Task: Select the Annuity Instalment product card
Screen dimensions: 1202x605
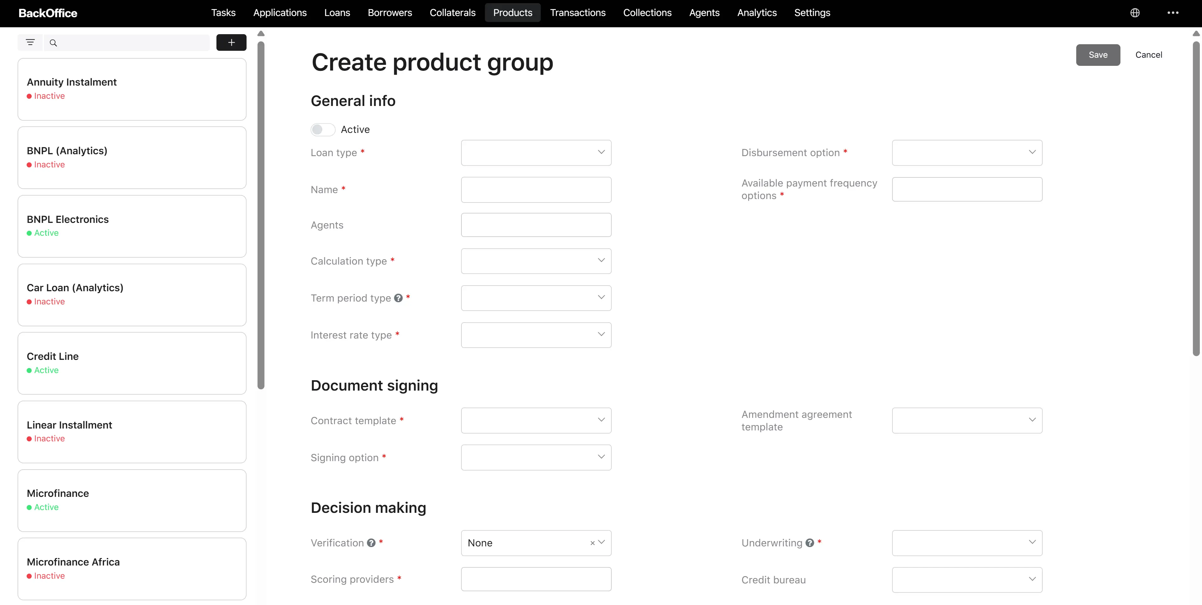Action: (x=132, y=90)
